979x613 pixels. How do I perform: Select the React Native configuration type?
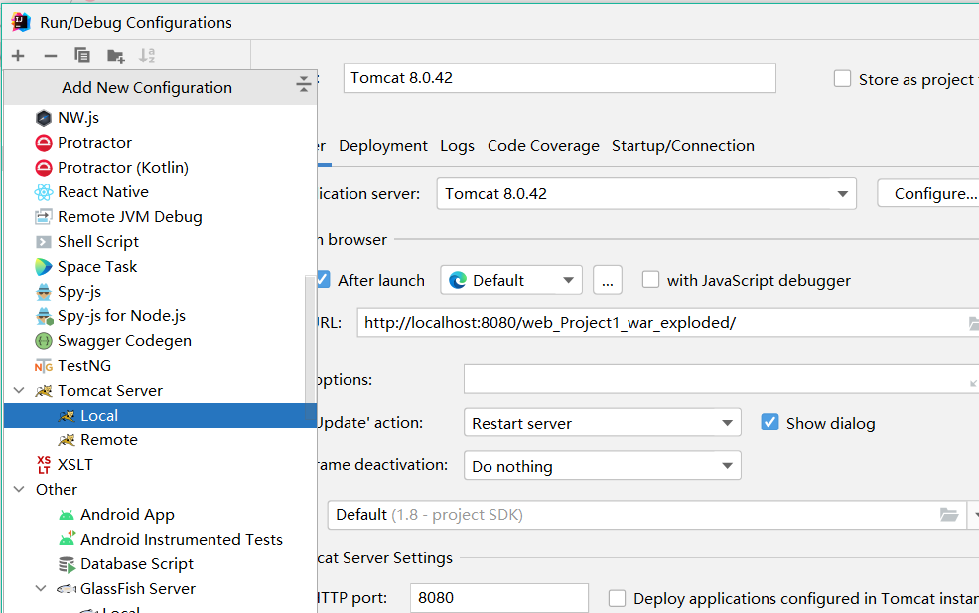tap(102, 192)
